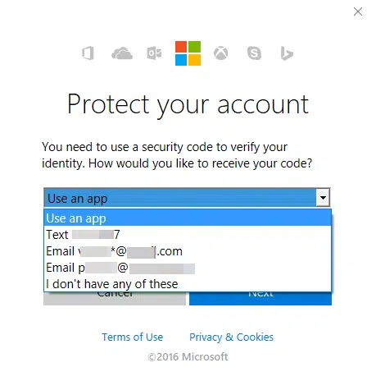Click the Skype logo icon
Image resolution: width=376 pixels, height=367 pixels.
(x=254, y=53)
